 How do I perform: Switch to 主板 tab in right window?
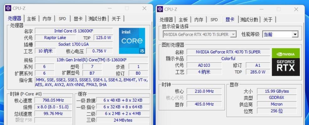(183, 20)
